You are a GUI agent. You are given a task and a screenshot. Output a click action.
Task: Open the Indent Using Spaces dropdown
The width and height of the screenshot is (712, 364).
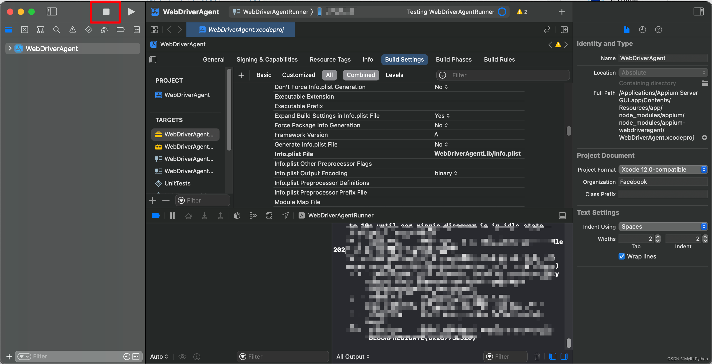[663, 227]
